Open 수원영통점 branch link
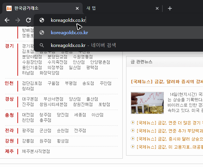Screen dimensions: 203x167 click(83, 57)
